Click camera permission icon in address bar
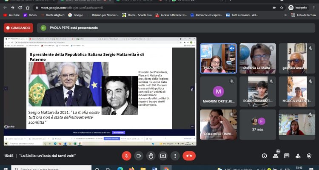Screen dimensions: 319x170 click(274, 8)
